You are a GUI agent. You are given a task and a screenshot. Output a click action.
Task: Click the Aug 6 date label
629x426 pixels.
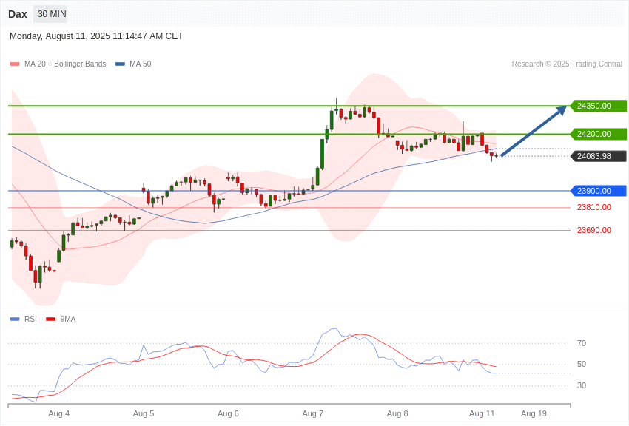click(x=228, y=413)
